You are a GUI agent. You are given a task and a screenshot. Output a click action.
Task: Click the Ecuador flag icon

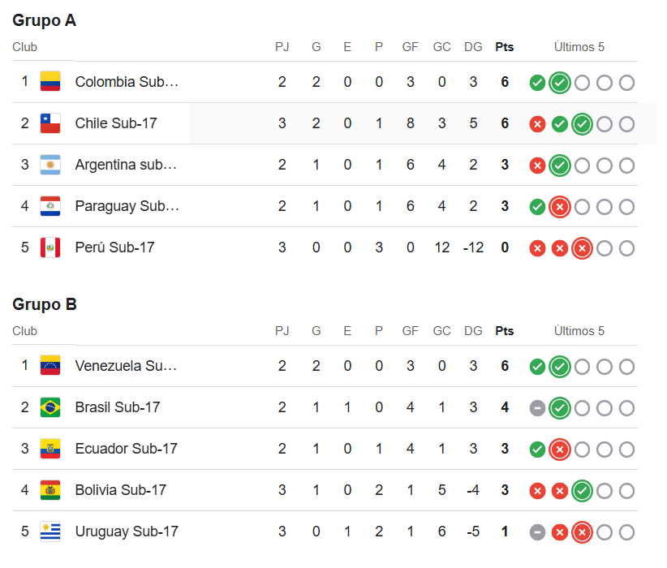pos(50,449)
